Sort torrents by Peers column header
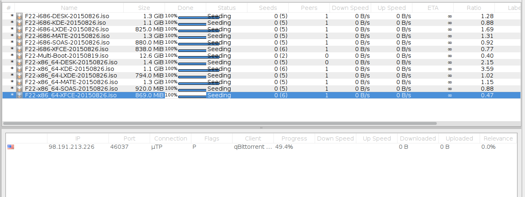This screenshot has width=525, height=197. pos(309,8)
